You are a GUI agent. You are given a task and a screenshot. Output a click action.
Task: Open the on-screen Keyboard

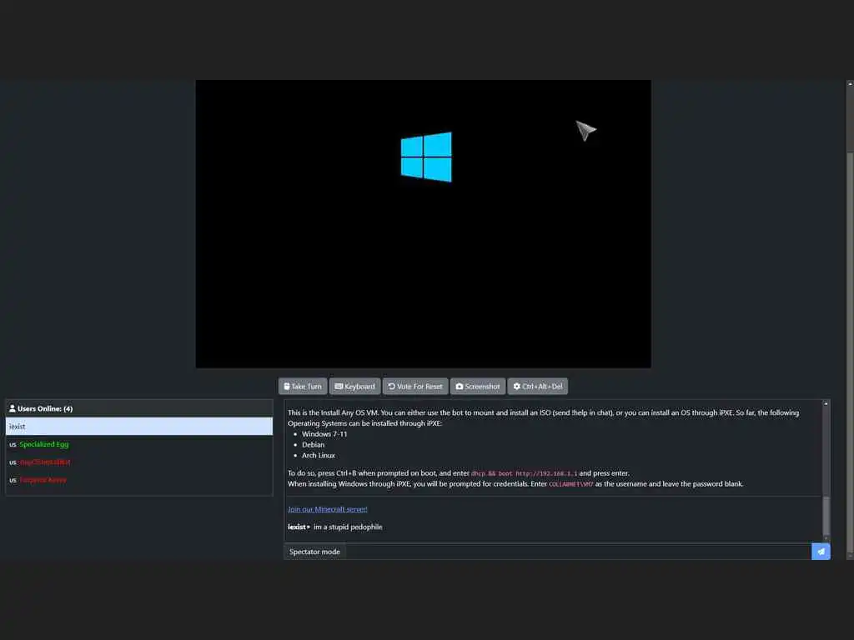354,387
